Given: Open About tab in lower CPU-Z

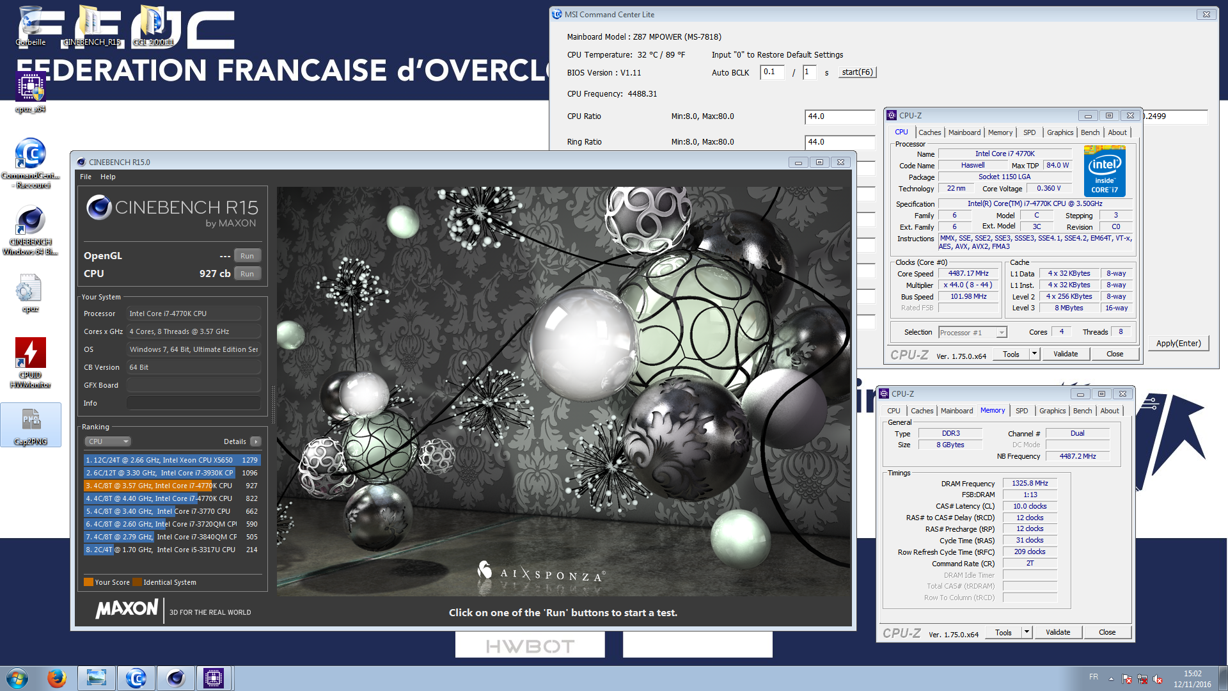Looking at the screenshot, I should click(1110, 411).
